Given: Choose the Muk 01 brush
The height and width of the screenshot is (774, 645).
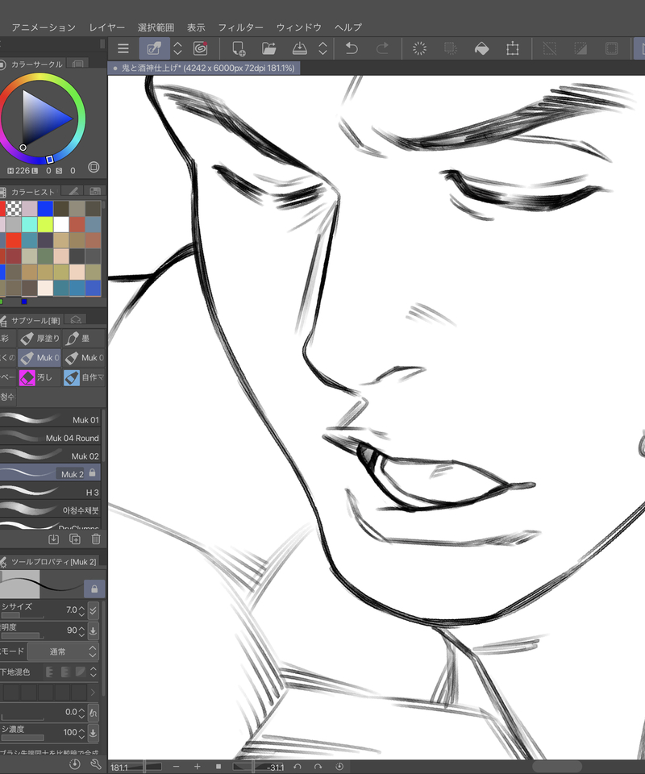Looking at the screenshot, I should (x=50, y=419).
